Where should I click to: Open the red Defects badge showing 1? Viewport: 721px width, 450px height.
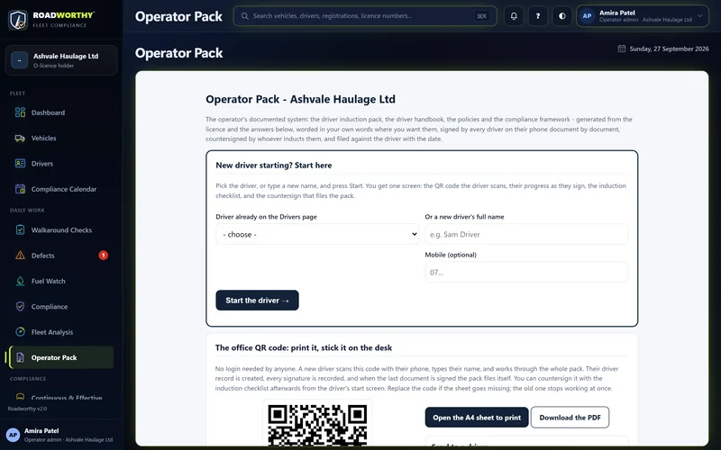[x=104, y=256]
